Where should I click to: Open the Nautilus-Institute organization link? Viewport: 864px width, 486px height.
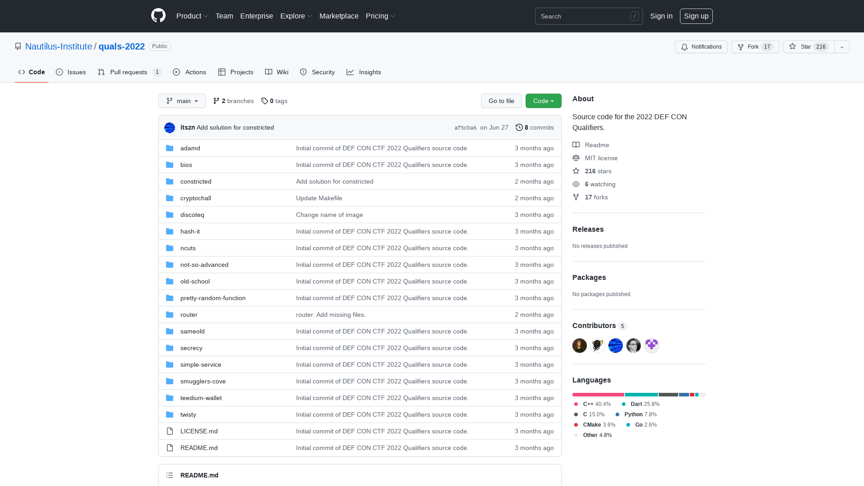[58, 46]
